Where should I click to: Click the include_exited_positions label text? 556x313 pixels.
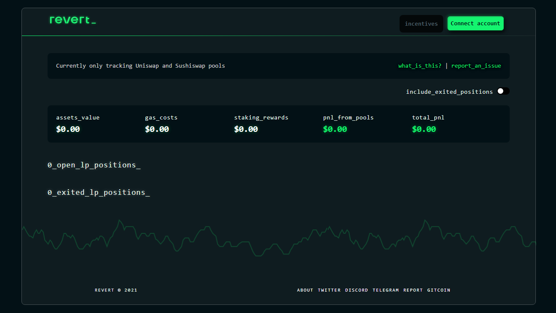449,92
